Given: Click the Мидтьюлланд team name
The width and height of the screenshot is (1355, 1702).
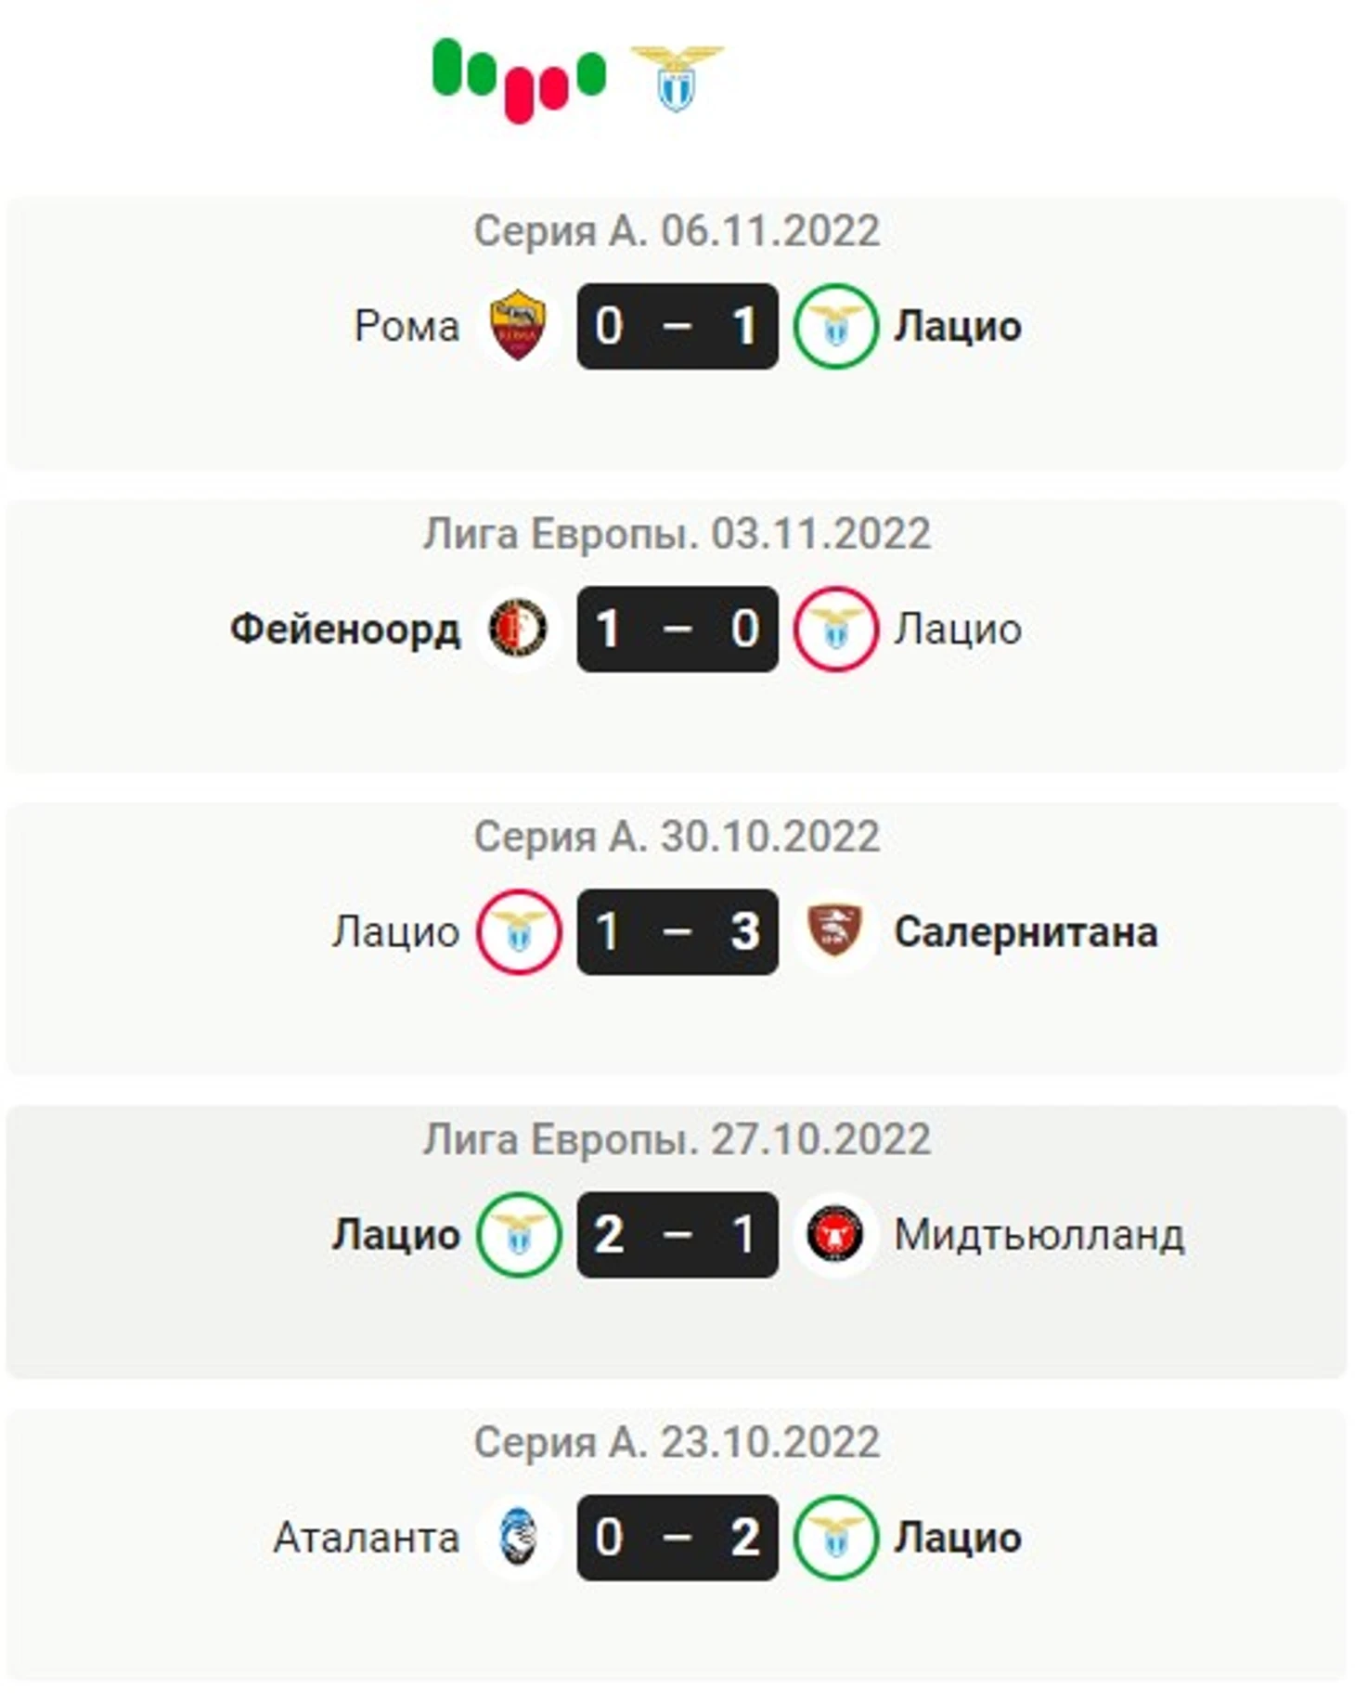Looking at the screenshot, I should 1039,1234.
